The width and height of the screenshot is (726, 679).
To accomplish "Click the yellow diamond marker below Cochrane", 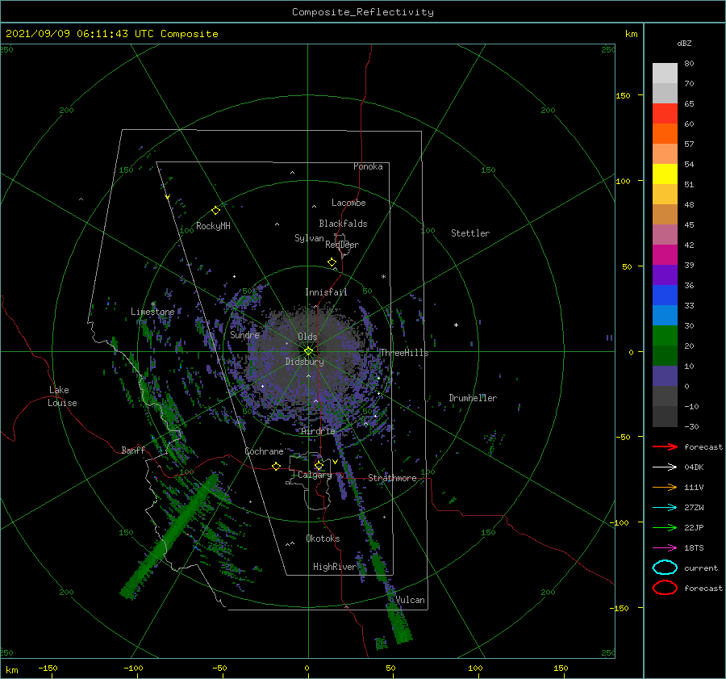I will coord(276,467).
